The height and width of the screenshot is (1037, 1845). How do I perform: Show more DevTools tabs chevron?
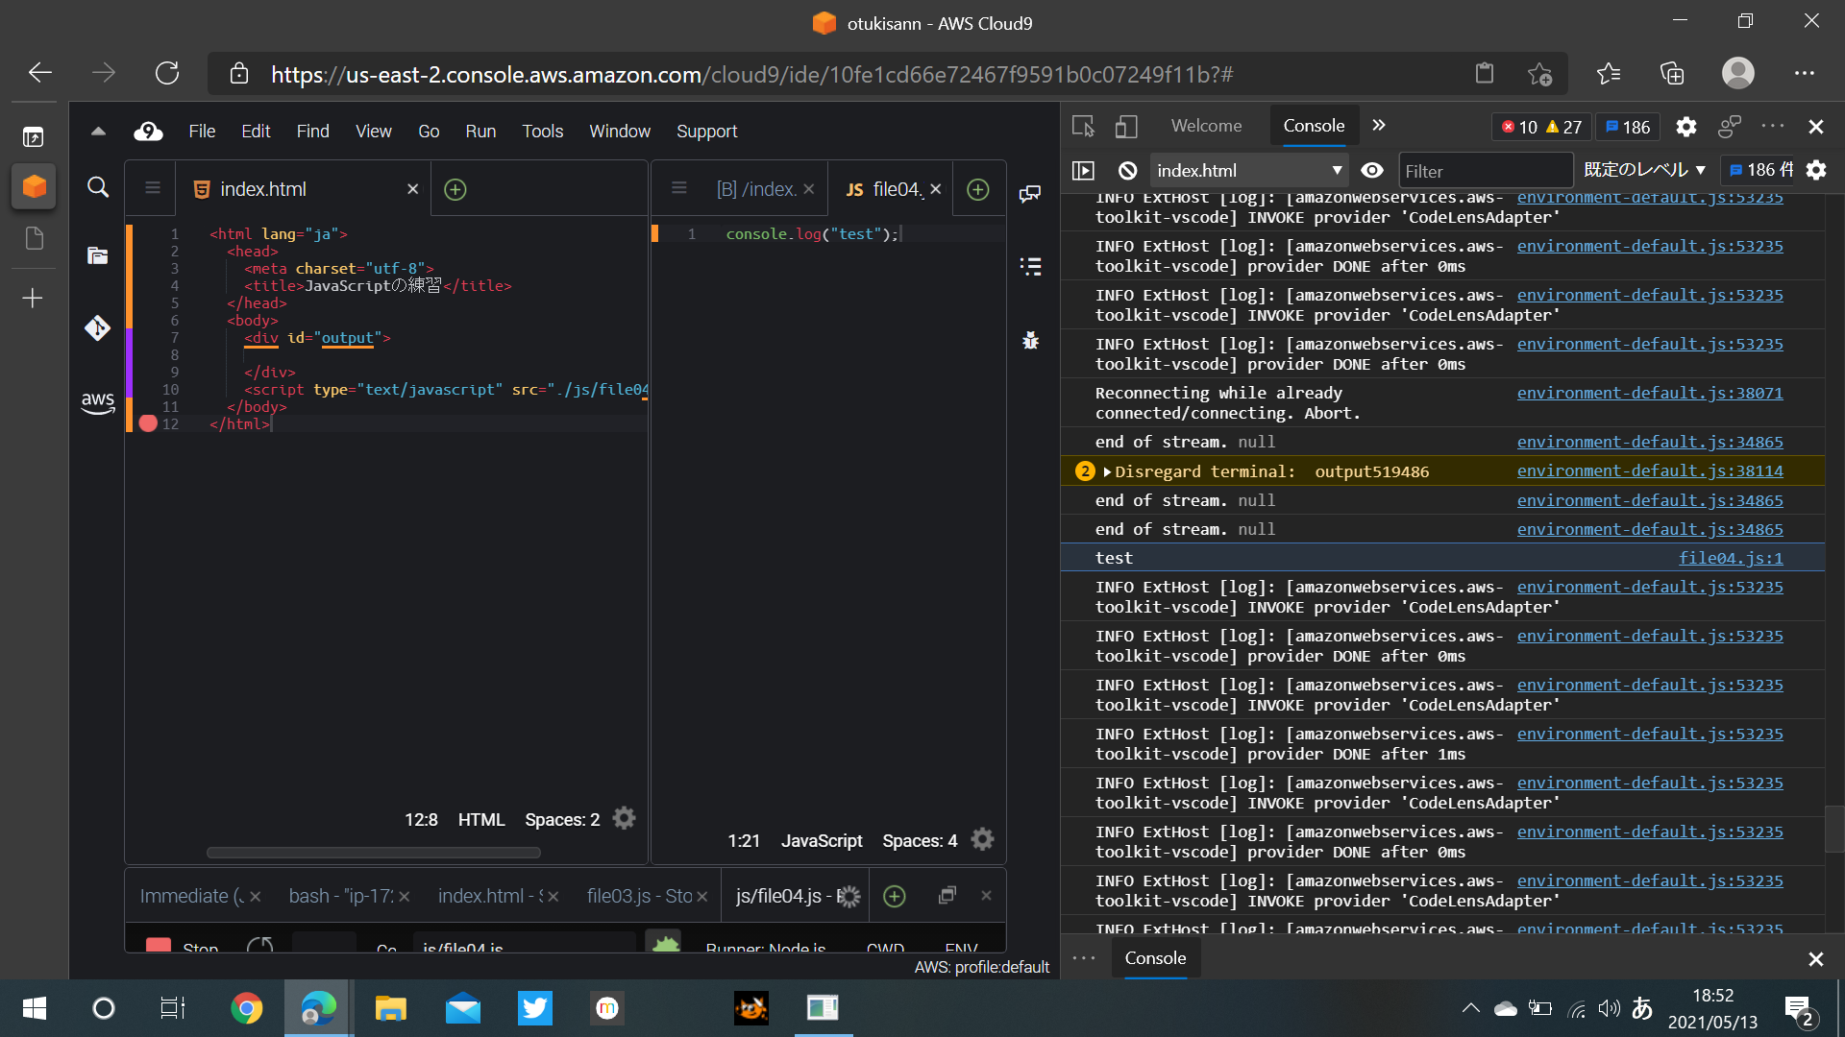point(1379,125)
